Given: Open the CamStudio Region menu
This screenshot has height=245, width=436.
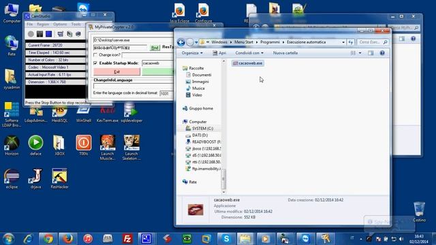Looking at the screenshot, I should pos(43,24).
